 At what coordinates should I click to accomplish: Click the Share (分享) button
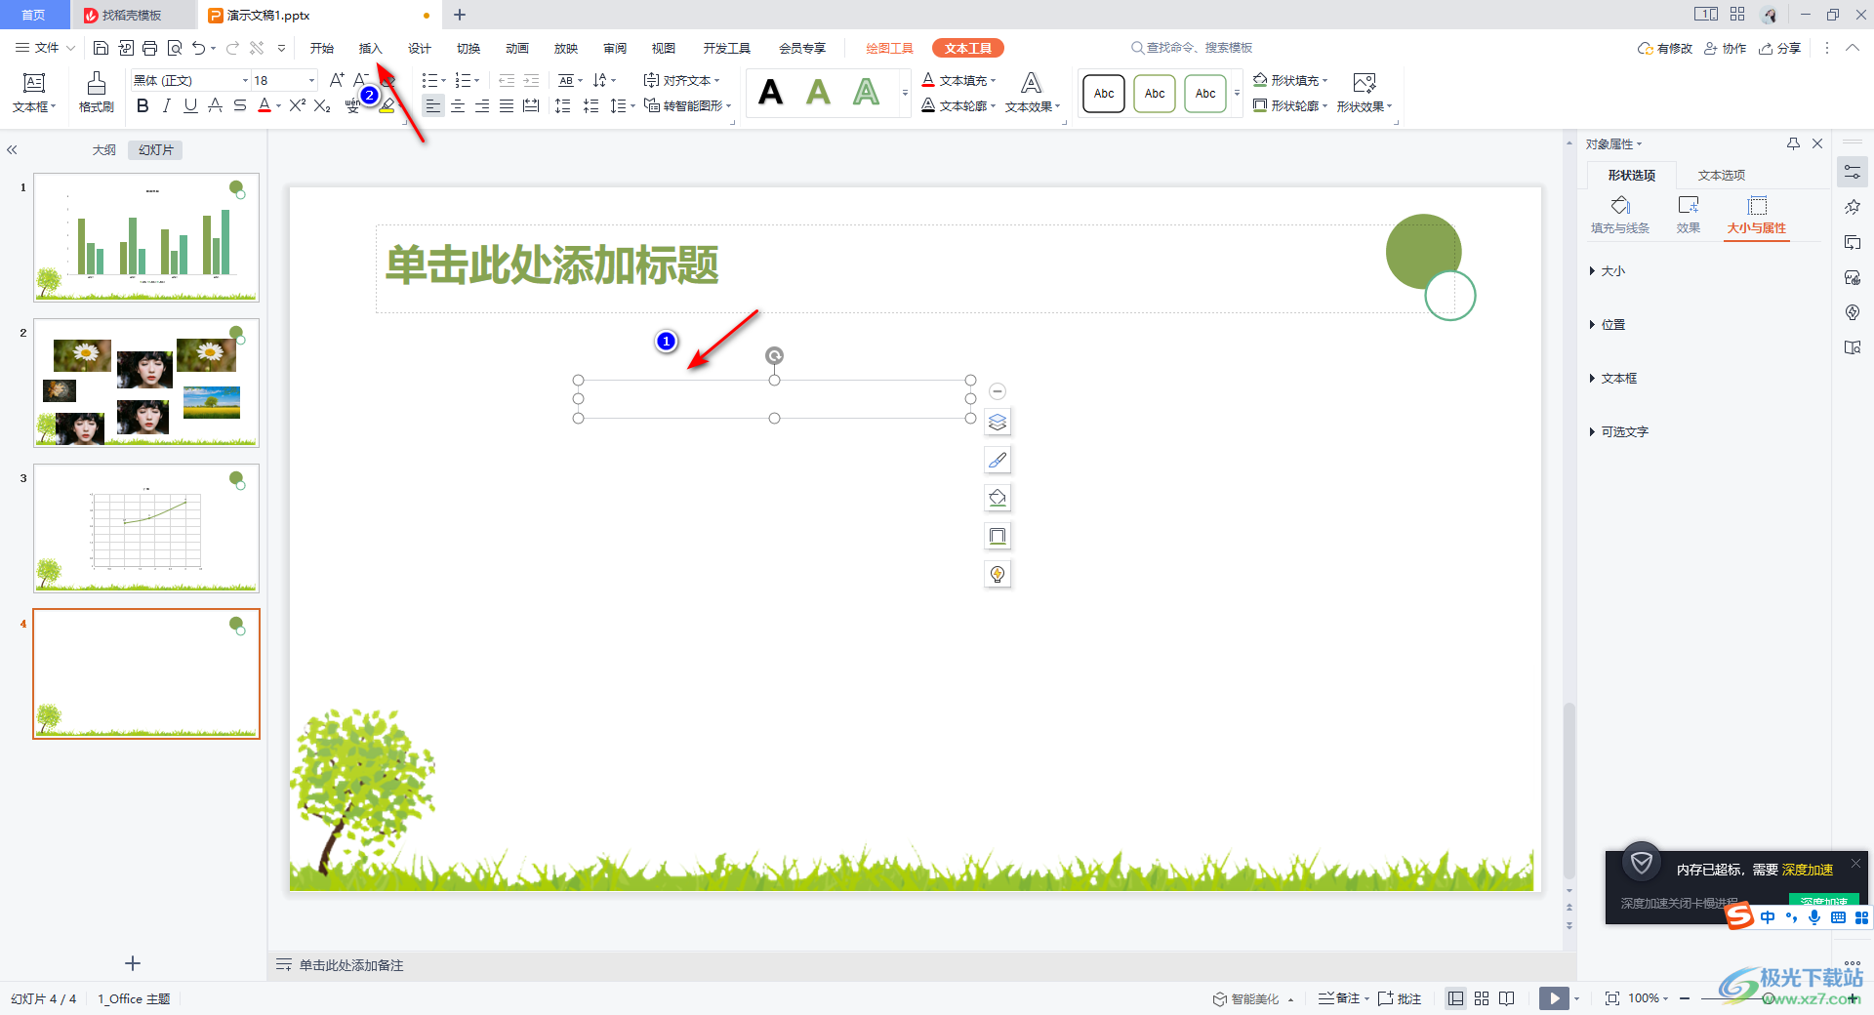(1779, 48)
